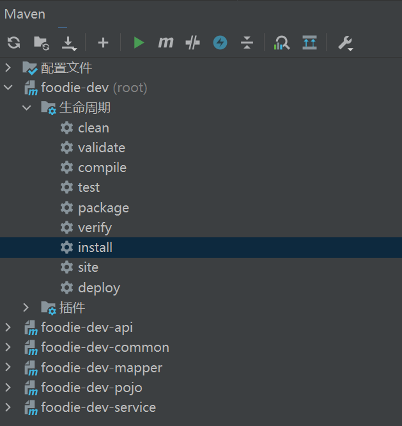Click the install lifecycle goal
The width and height of the screenshot is (402, 426).
tap(95, 248)
